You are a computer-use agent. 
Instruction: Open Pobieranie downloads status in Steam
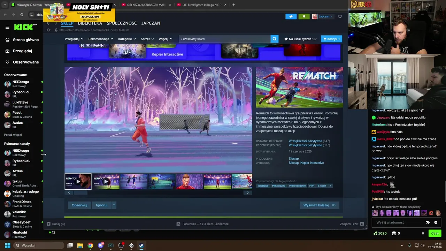[202, 224]
